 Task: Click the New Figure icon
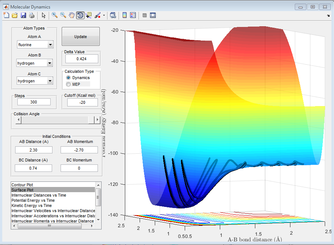click(6, 15)
